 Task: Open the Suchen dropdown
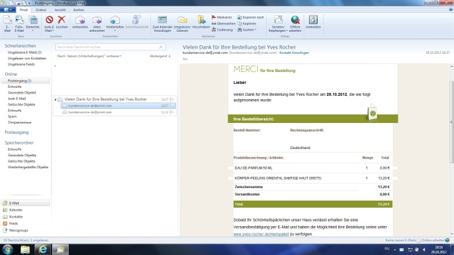click(x=247, y=29)
